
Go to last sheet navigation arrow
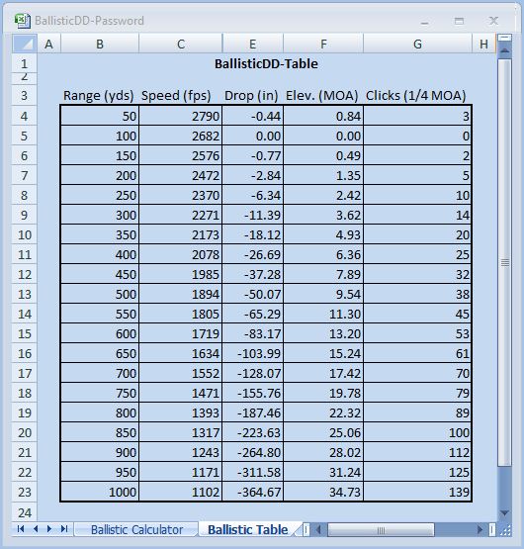pos(64,529)
